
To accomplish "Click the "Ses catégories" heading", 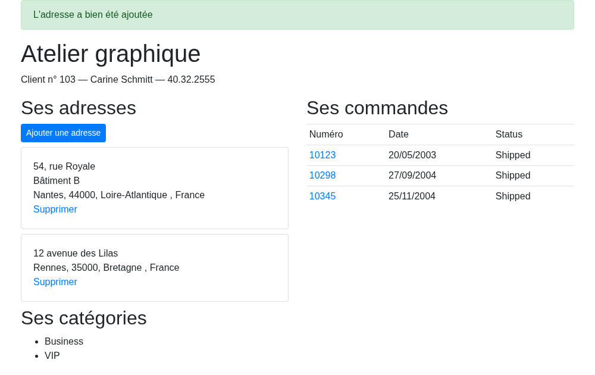I will (x=84, y=318).
